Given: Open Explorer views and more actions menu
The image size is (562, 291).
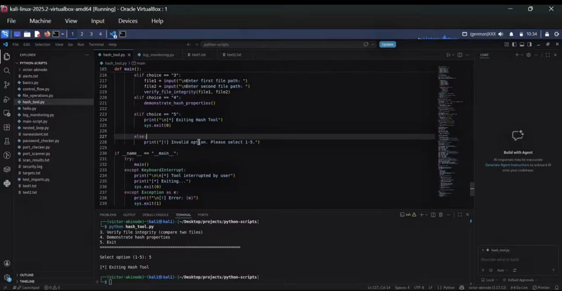Looking at the screenshot, I should pyautogui.click(x=86, y=55).
